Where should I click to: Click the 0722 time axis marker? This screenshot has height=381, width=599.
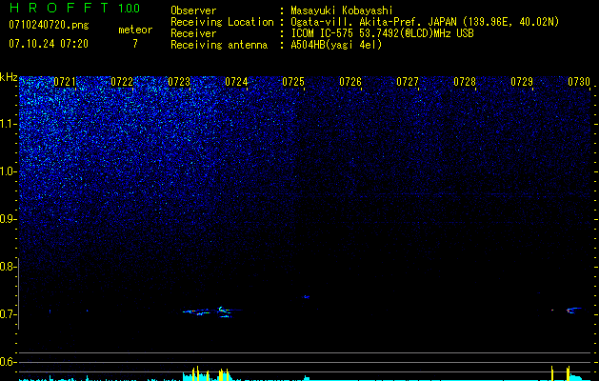(122, 82)
